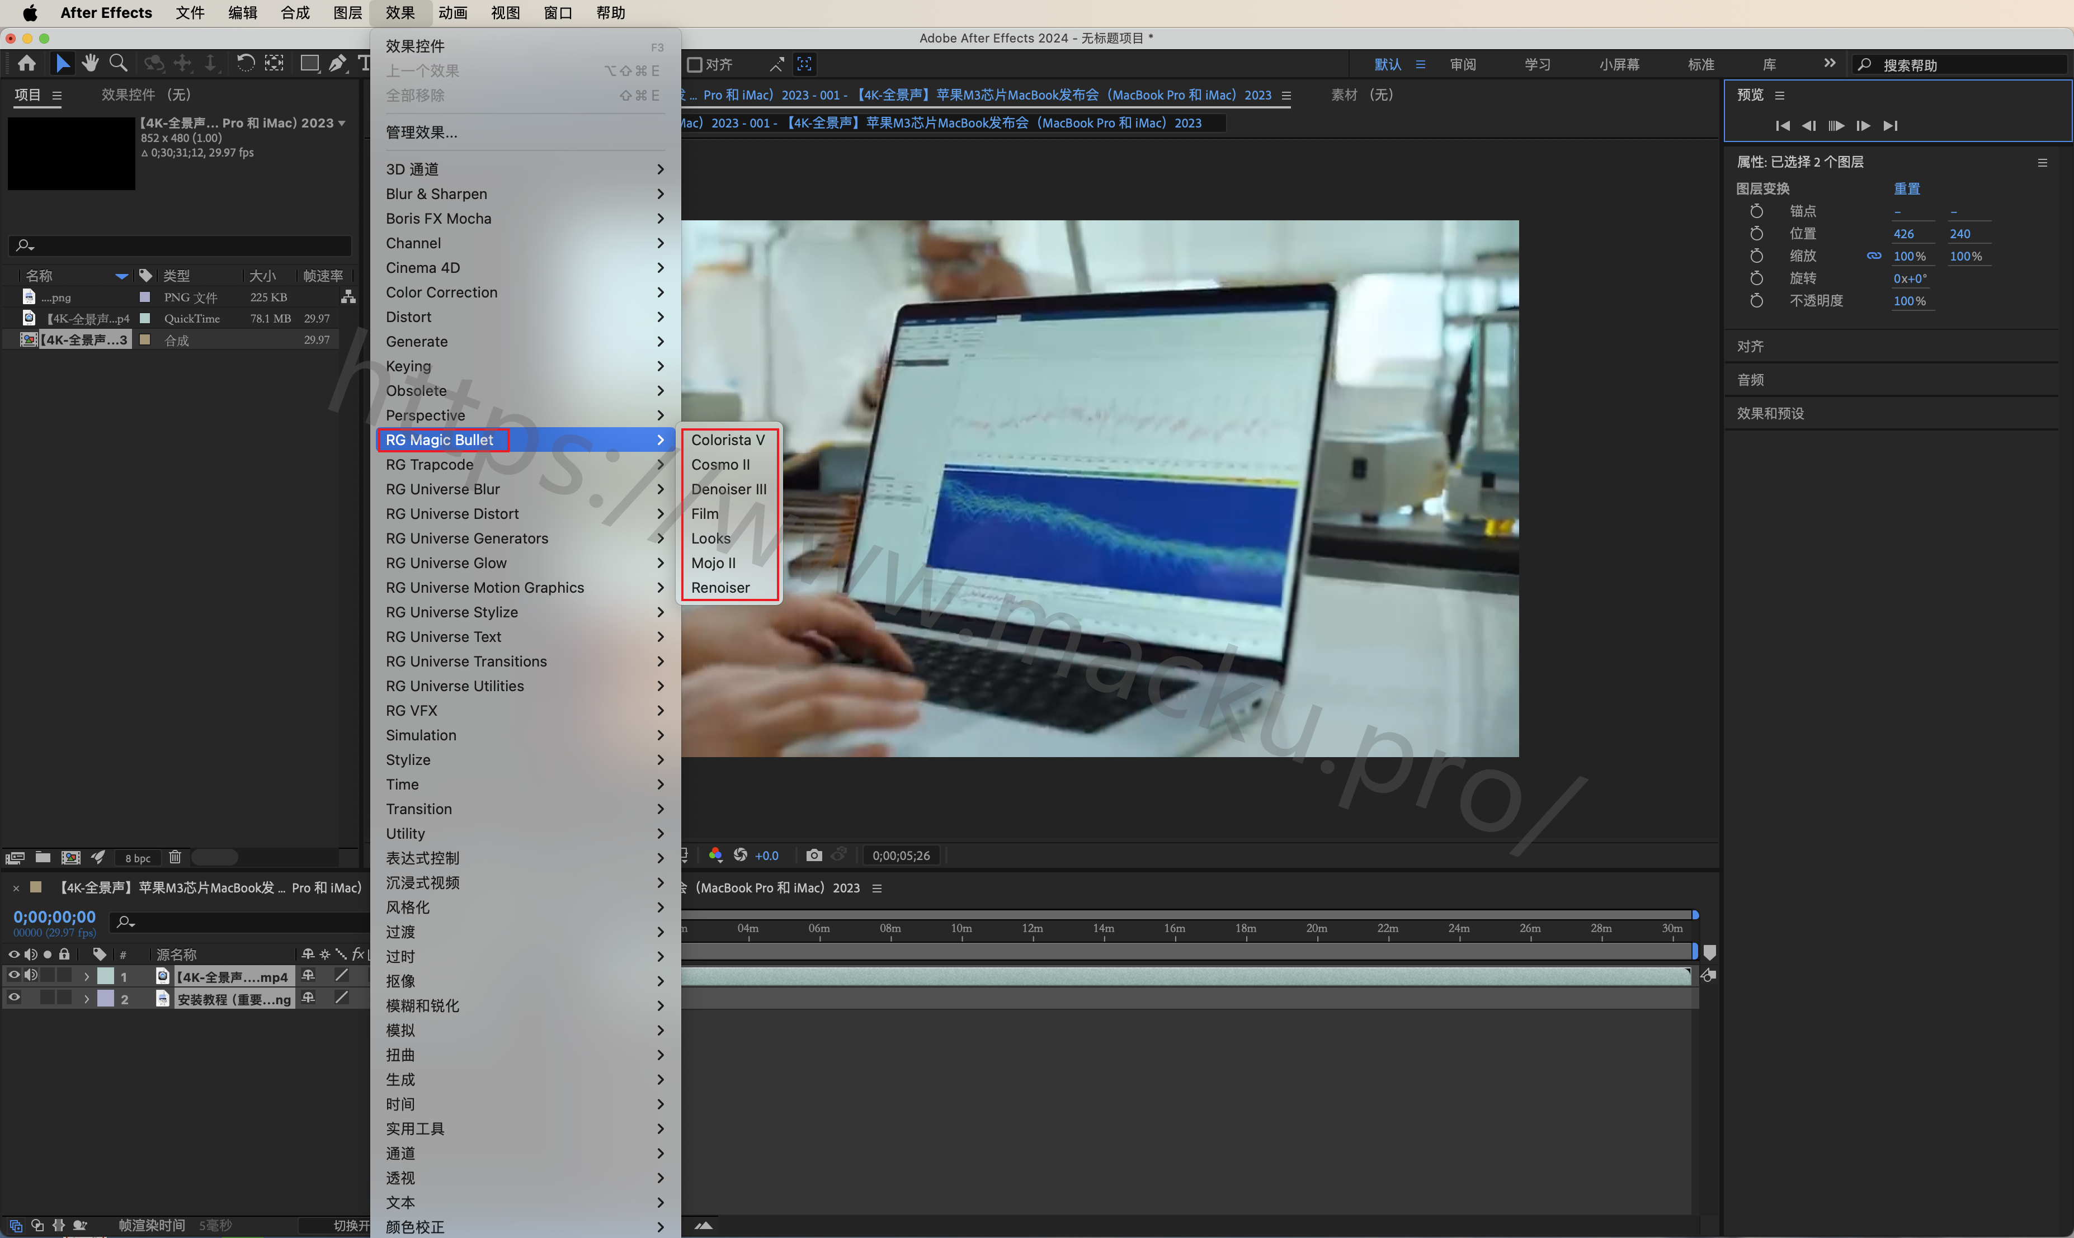This screenshot has height=1238, width=2074.
Task: Step to previous frame in Preview panel
Action: click(x=1809, y=126)
